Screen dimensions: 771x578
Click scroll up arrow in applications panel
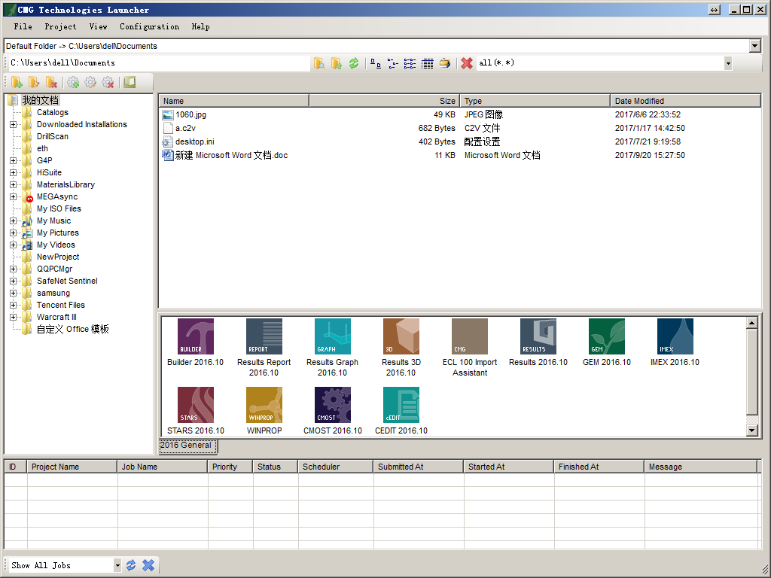752,323
